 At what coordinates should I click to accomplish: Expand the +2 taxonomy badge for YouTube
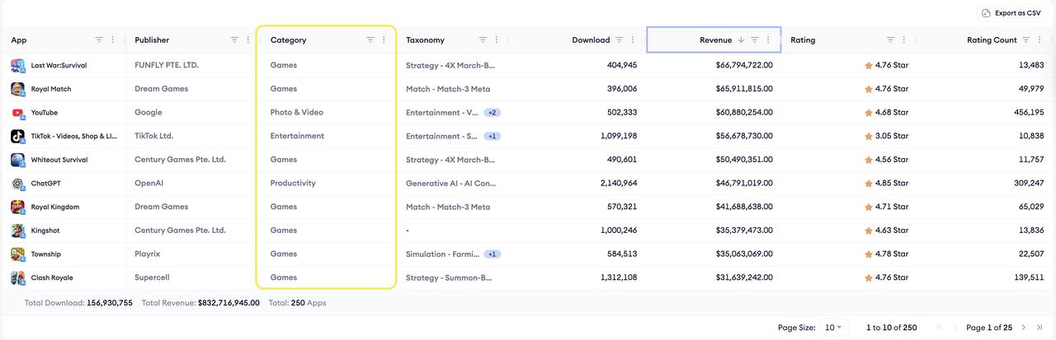[x=492, y=113]
